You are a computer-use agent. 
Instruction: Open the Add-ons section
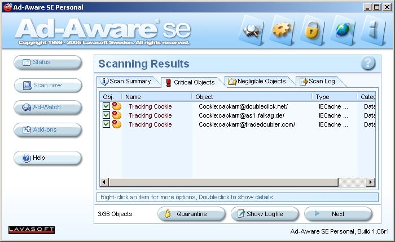click(47, 129)
